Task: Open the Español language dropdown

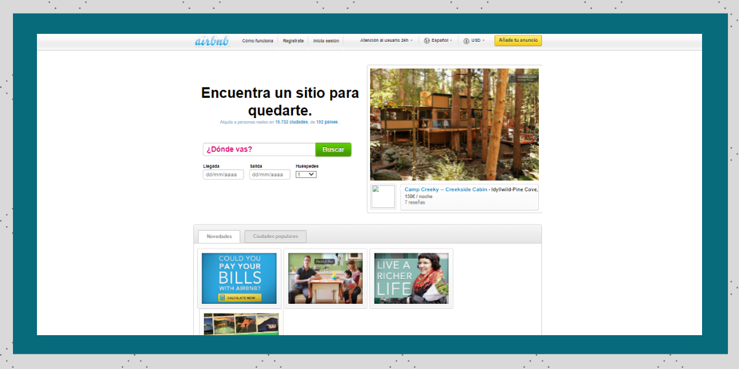Action: click(x=442, y=41)
